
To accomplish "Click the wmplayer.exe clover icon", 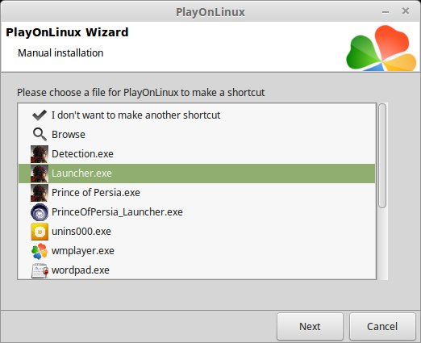I will [40, 251].
